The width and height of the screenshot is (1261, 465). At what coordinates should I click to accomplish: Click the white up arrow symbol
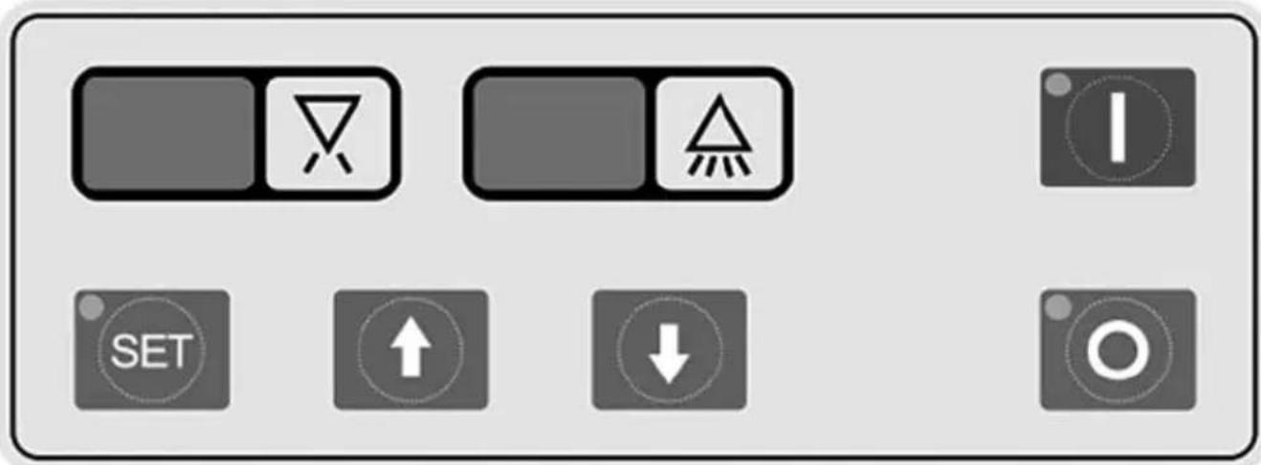409,349
